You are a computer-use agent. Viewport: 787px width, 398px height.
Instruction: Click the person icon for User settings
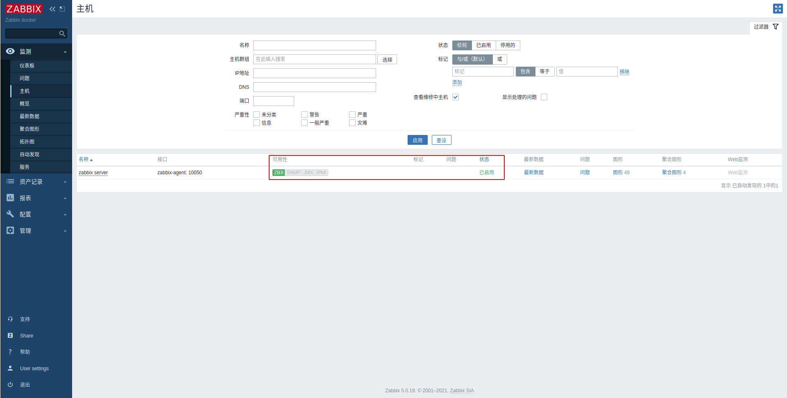point(10,368)
